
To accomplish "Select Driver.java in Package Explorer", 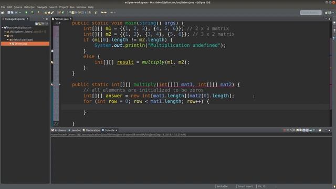I will 25,44.
